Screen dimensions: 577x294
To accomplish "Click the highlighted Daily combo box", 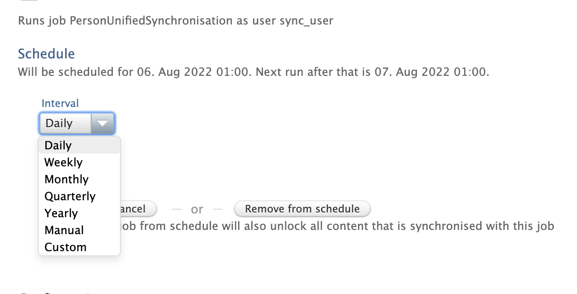I will [x=66, y=123].
